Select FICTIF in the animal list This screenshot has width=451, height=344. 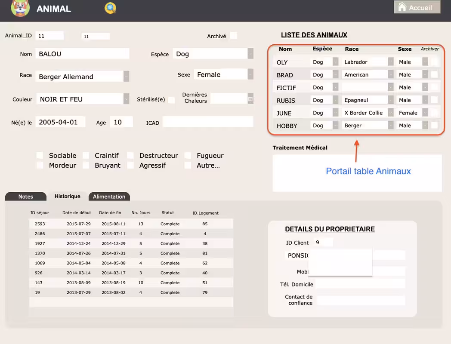click(x=286, y=88)
